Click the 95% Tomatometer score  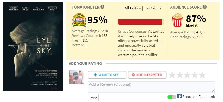click(97, 20)
